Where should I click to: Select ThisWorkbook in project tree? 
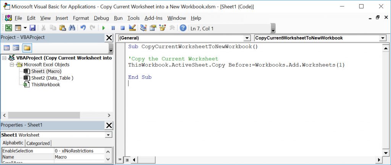[45, 85]
